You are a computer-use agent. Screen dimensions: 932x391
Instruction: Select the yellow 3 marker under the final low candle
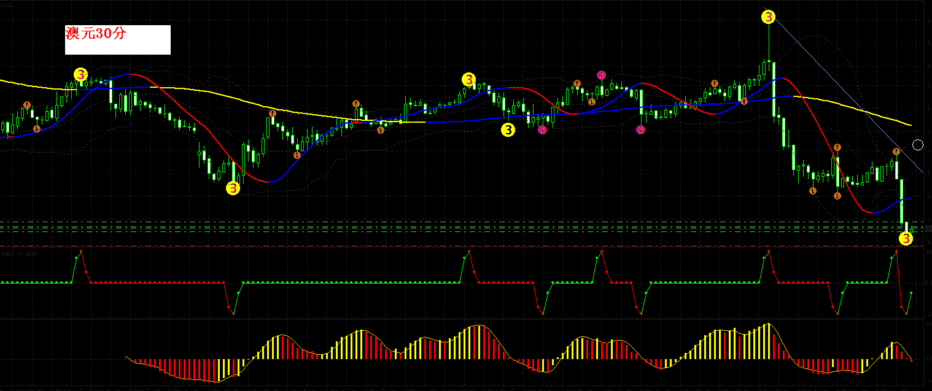[x=906, y=238]
